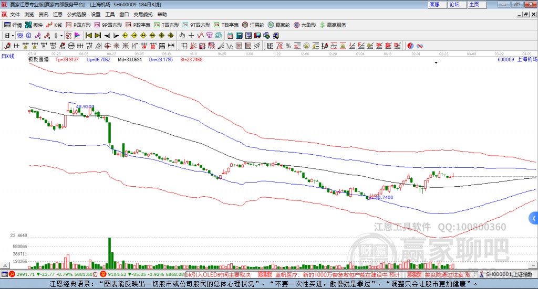
Task: Click the yin-yang symbol icon
Action: [410, 46]
